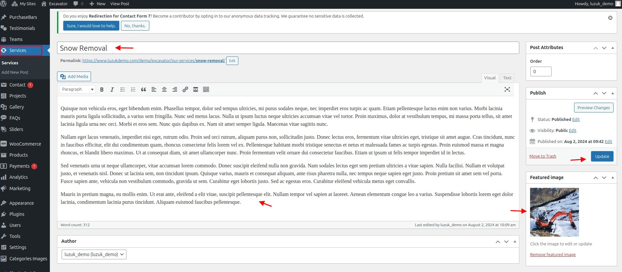Click the featured image excavator thumbnail
The height and width of the screenshot is (272, 622).
pos(554,212)
